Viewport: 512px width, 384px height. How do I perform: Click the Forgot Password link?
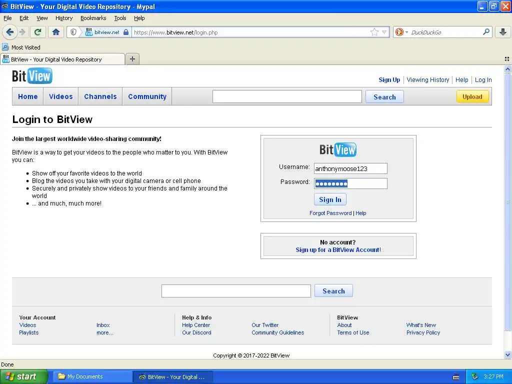tap(330, 213)
